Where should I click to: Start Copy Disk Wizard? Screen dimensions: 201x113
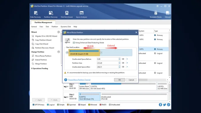[x=40, y=44]
